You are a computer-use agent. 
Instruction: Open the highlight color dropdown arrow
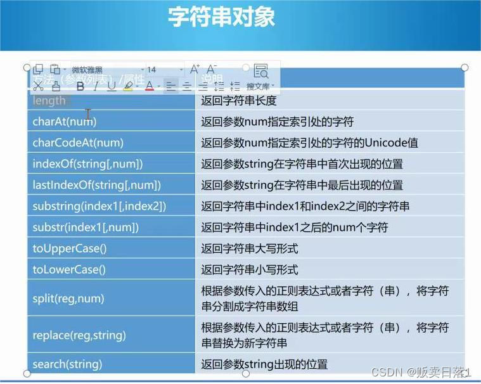coord(137,86)
